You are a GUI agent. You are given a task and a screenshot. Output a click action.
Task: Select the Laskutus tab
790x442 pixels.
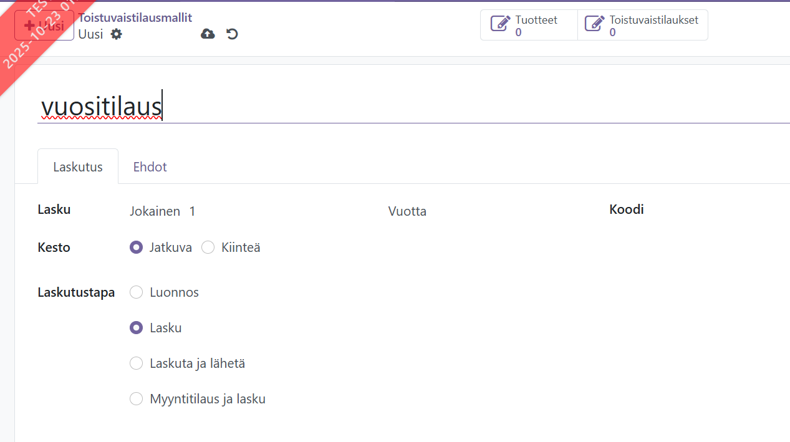(78, 167)
